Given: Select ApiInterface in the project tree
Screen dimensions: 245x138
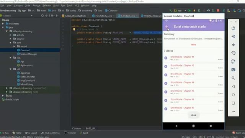Looking at the screenshot, I should pyautogui.click(x=26, y=66).
